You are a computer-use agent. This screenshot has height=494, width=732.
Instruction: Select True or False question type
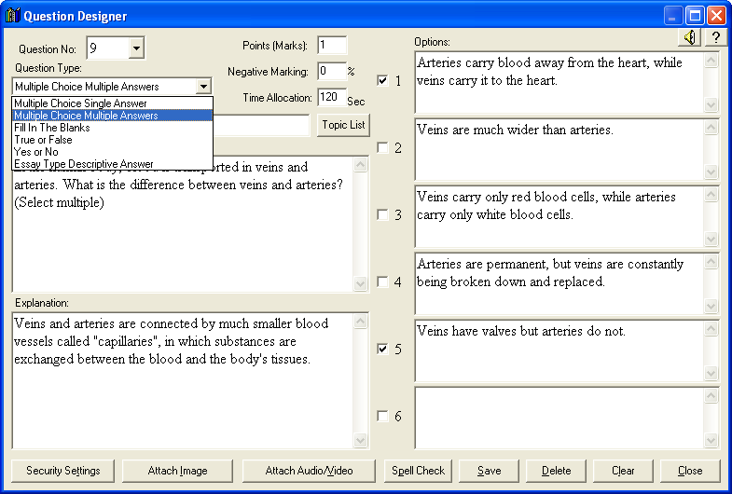tap(112, 140)
